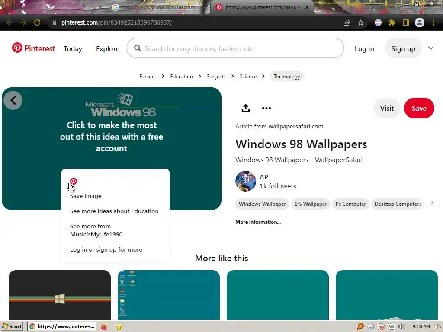
Task: Click the 9:30 AM clock
Action: point(421,327)
